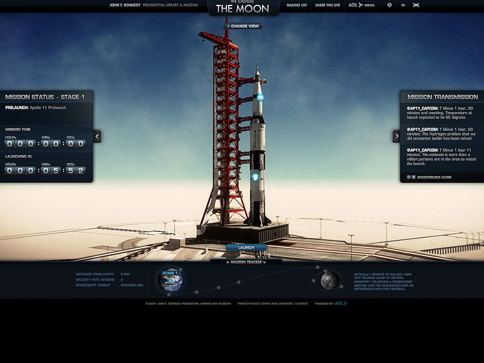The height and width of the screenshot is (363, 484).
Task: Mute the site sound via speaker icon
Action: pos(402,5)
